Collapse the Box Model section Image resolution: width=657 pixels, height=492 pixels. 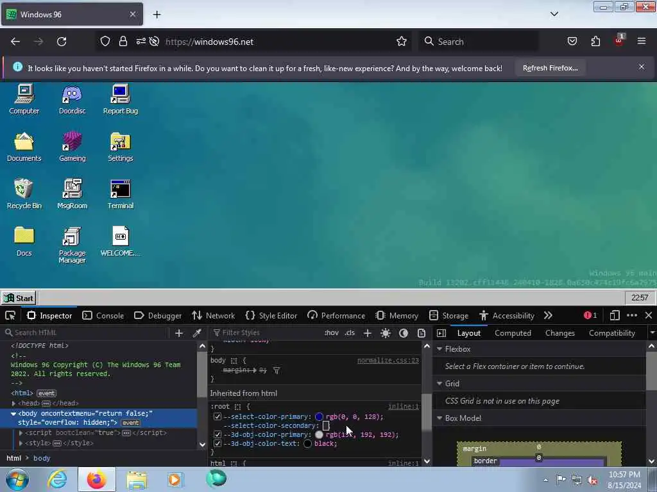pos(439,418)
